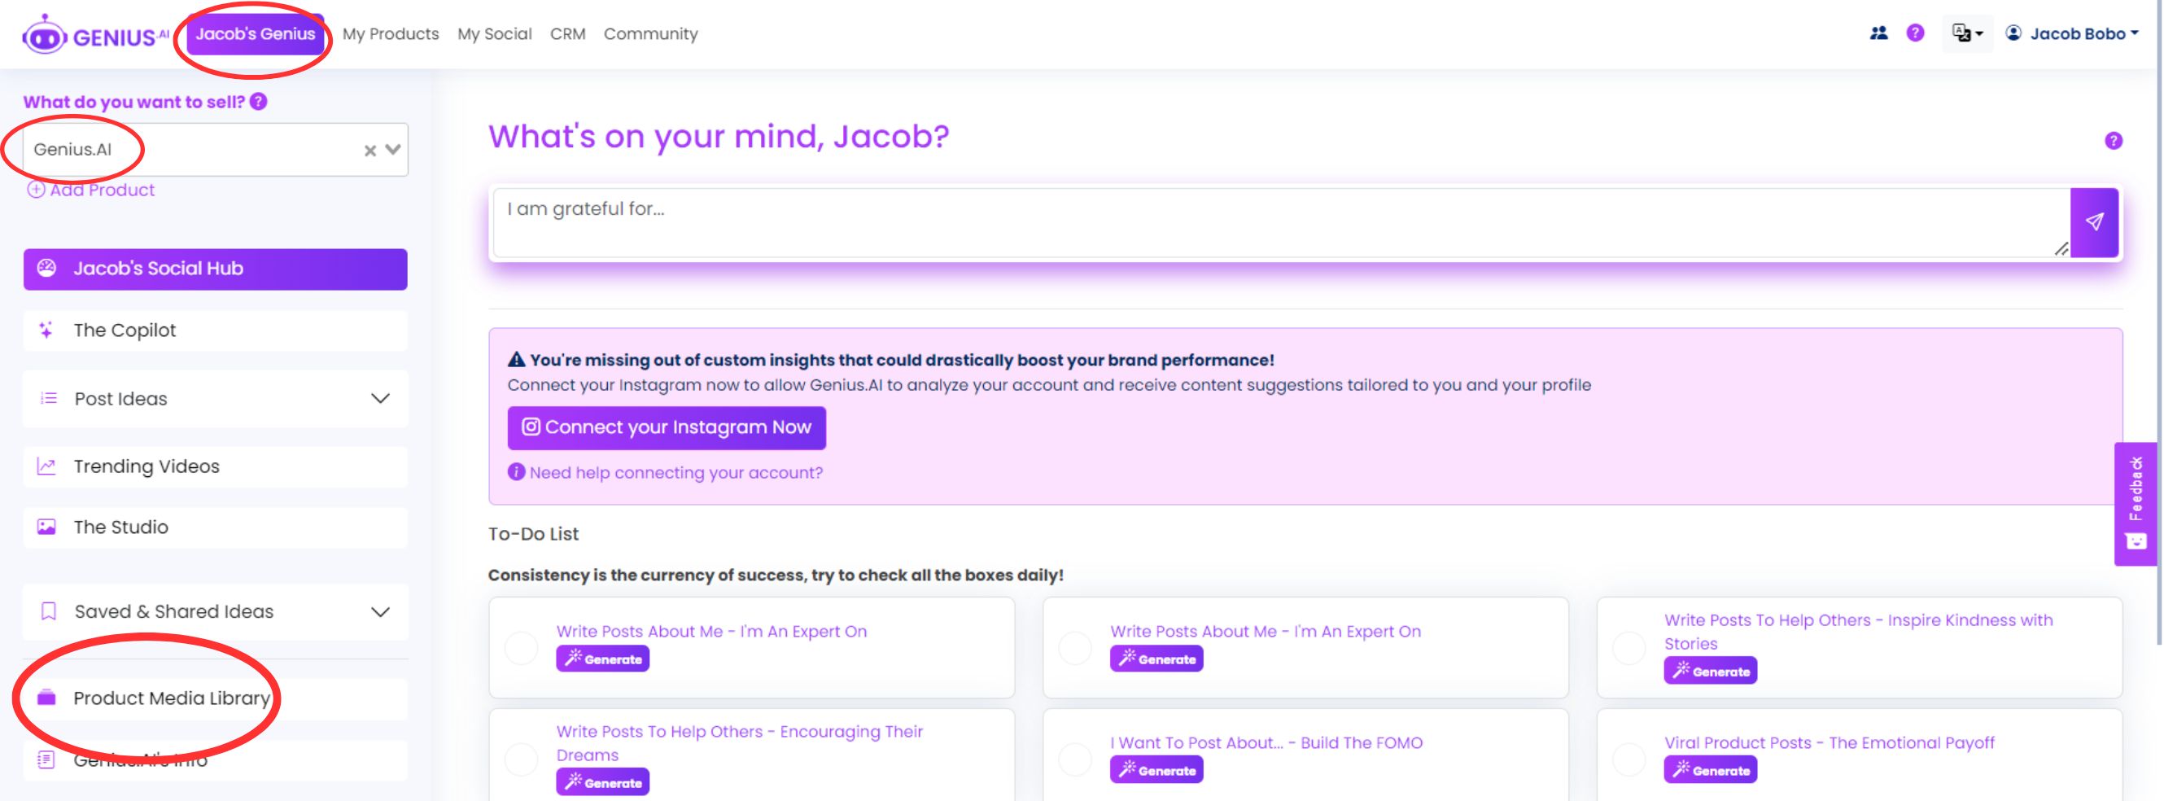Viewport: 2164px width, 801px height.
Task: Click the resize handle of the text box
Action: 2061,249
